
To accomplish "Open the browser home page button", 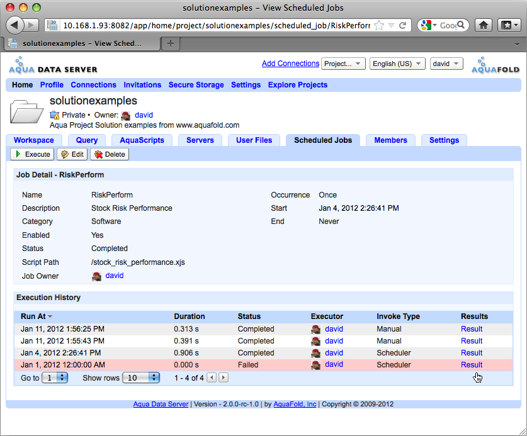I will coord(484,25).
